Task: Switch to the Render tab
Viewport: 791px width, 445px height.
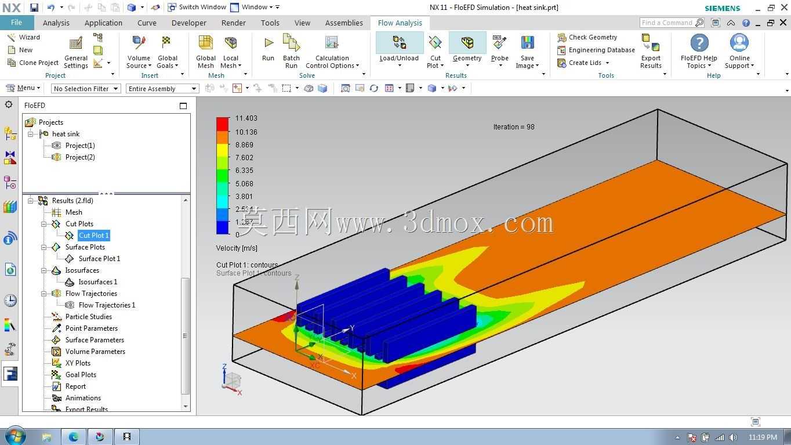Action: point(234,23)
